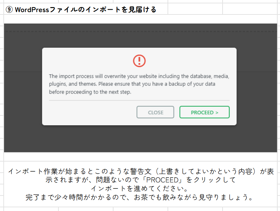Confirm import by clicking PROCEED
The width and height of the screenshot is (280, 211).
(204, 112)
